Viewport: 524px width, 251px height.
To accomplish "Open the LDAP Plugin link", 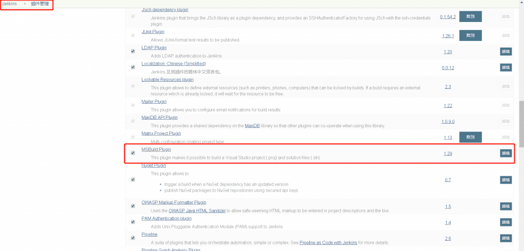I will click(154, 48).
